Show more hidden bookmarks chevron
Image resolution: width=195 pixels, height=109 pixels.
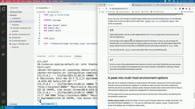(x=179, y=12)
